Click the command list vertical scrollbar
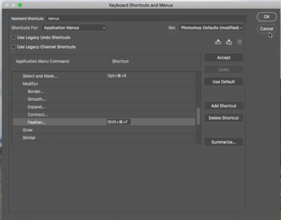281x220 pixels. pos(198,115)
